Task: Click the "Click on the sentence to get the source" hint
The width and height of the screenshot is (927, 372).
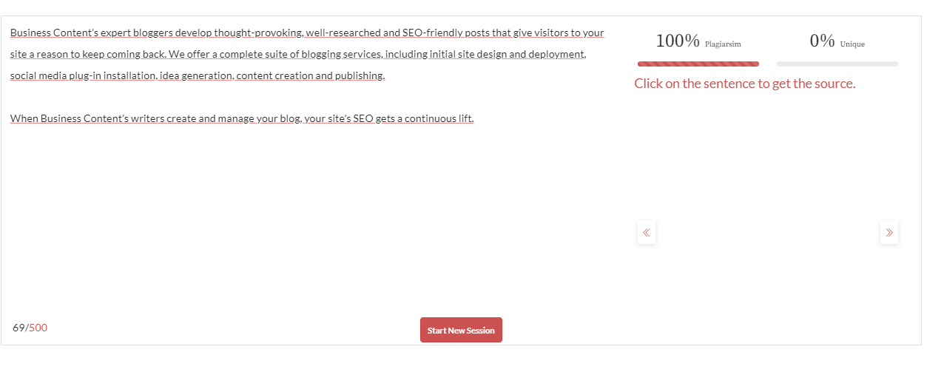Action: (x=744, y=84)
